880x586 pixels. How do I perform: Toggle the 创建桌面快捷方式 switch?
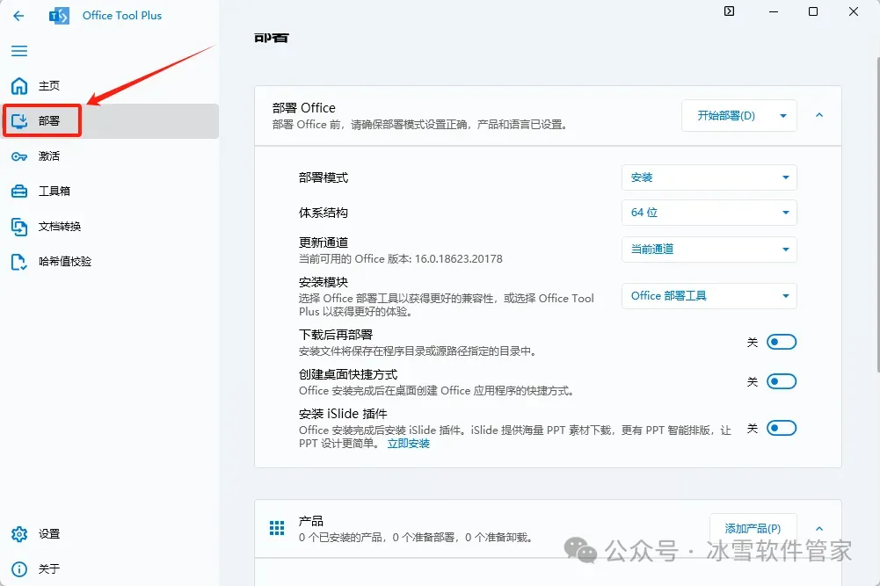[782, 382]
